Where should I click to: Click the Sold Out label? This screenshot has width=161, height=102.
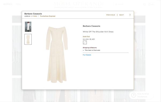pyautogui.click(x=86, y=37)
